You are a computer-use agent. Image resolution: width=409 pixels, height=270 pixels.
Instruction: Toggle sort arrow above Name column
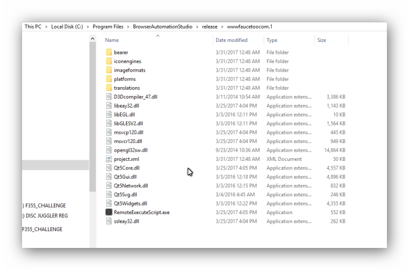click(158, 36)
